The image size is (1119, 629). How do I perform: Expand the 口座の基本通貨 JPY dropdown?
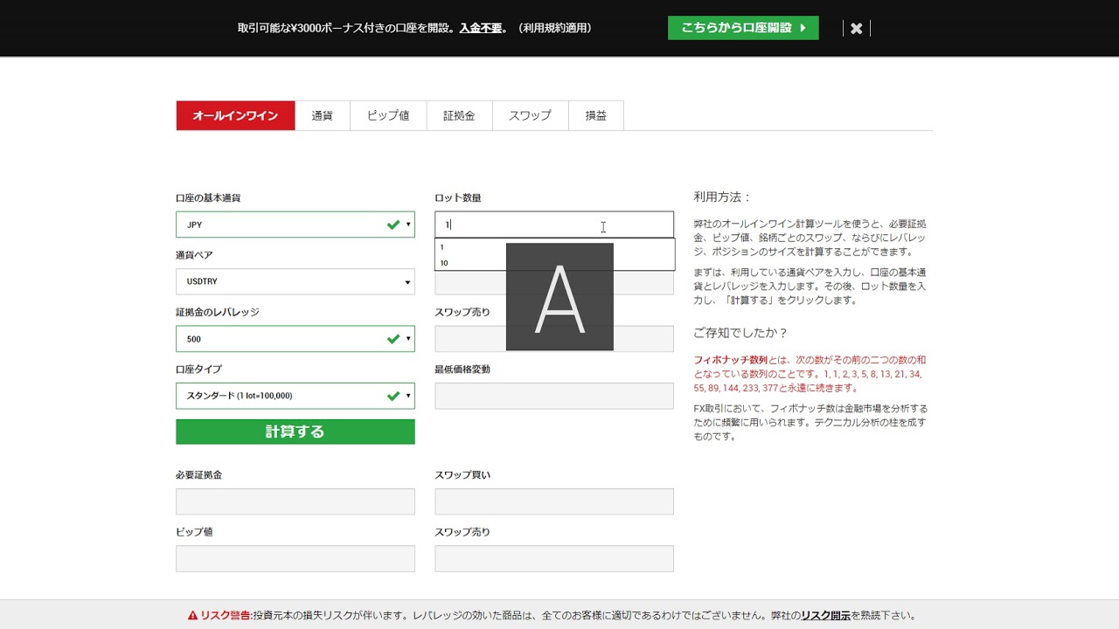[x=295, y=225]
